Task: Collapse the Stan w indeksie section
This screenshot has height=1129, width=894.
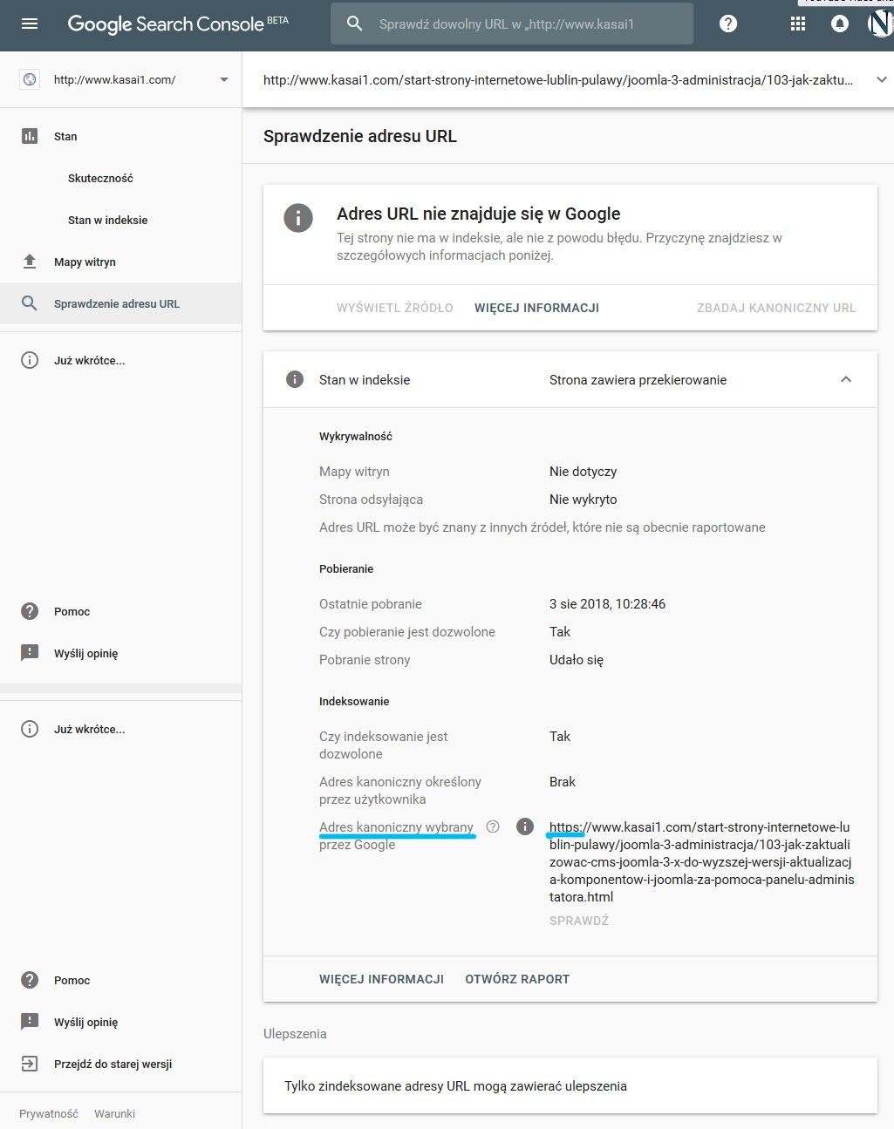Action: click(x=846, y=379)
